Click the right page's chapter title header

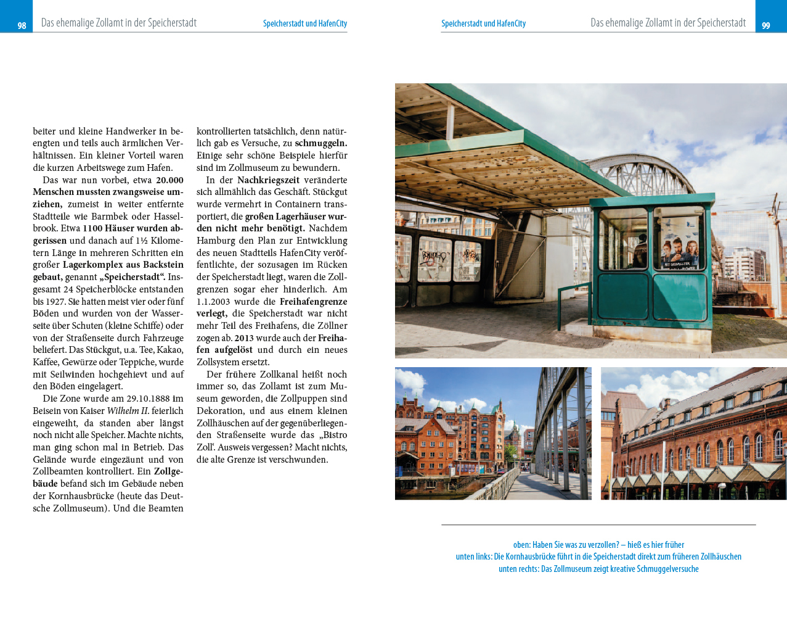click(x=668, y=23)
